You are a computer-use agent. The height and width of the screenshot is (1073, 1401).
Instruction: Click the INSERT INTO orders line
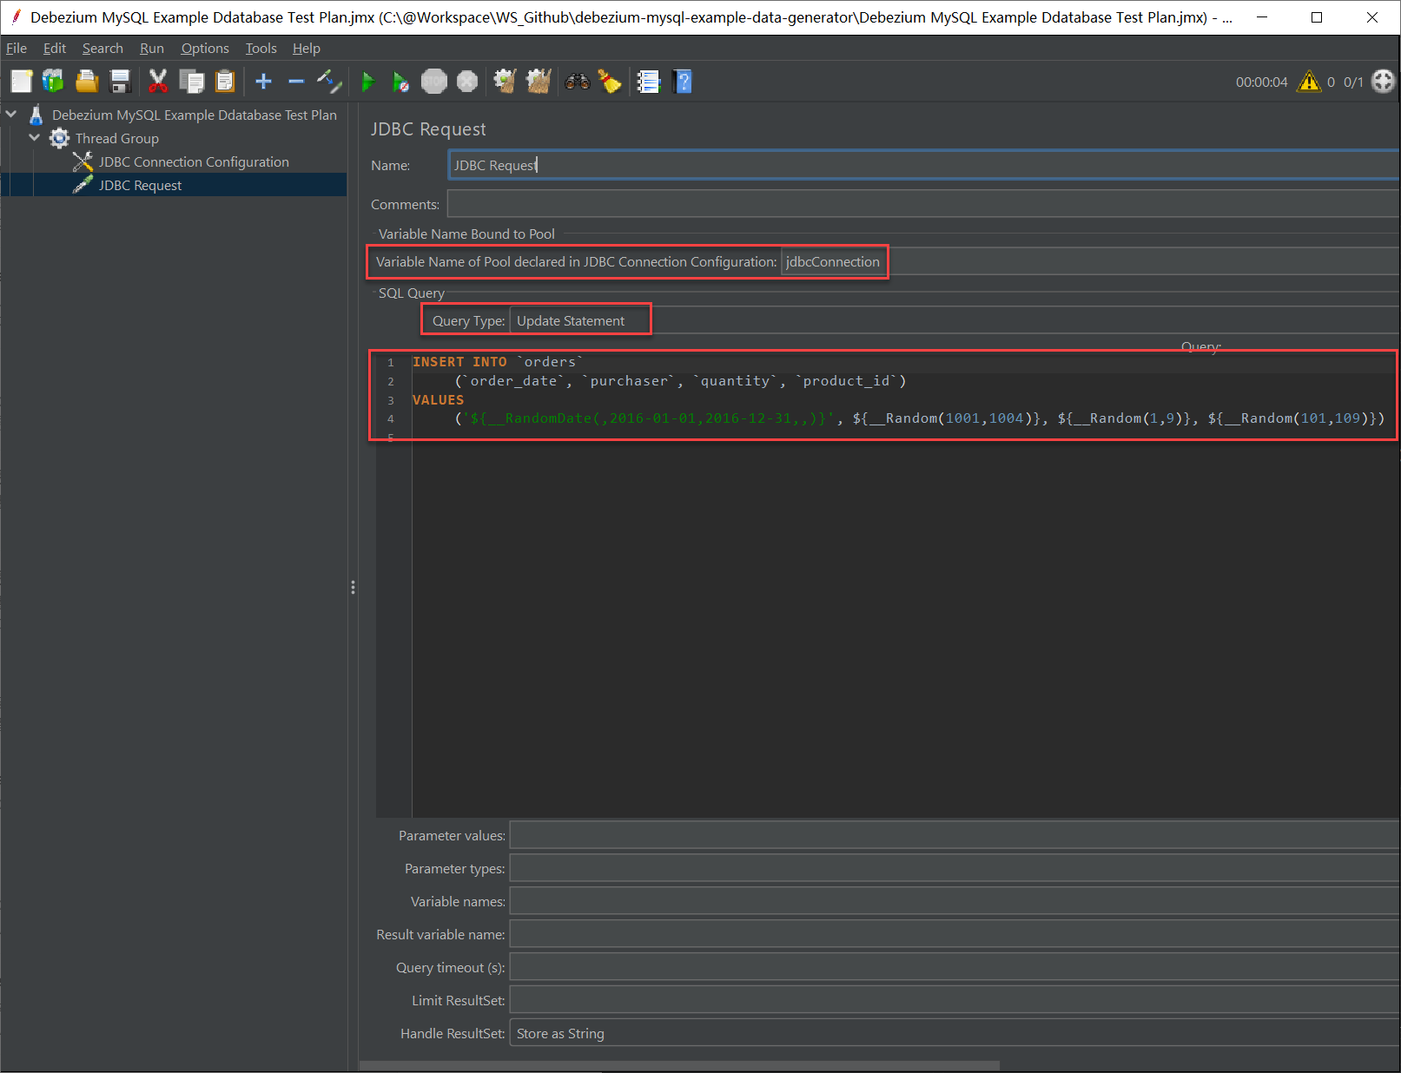498,362
